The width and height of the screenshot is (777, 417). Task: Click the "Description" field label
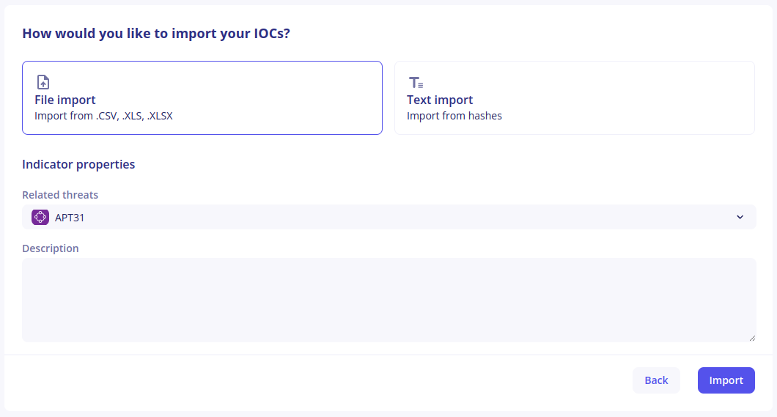point(51,248)
